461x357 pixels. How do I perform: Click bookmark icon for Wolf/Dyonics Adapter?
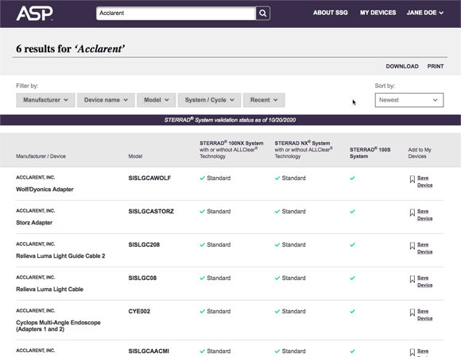pyautogui.click(x=413, y=179)
